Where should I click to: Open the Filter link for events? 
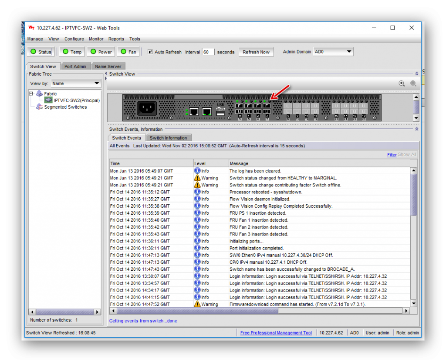[x=392, y=154]
